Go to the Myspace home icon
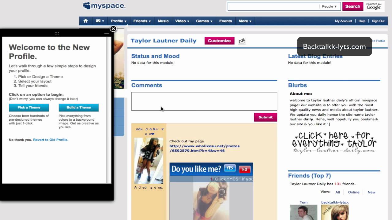392x220 pixels. pyautogui.click(x=86, y=21)
